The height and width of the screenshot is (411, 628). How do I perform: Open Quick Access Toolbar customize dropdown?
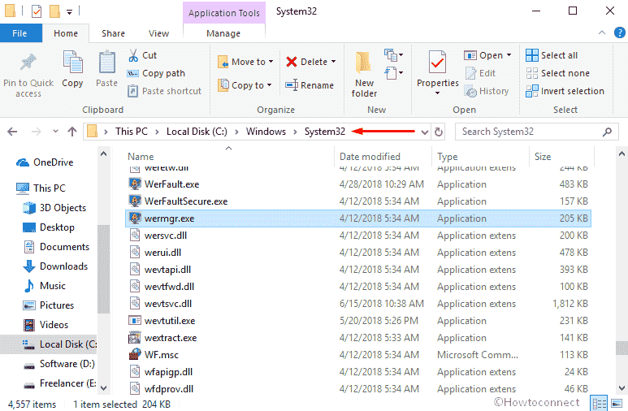point(69,12)
